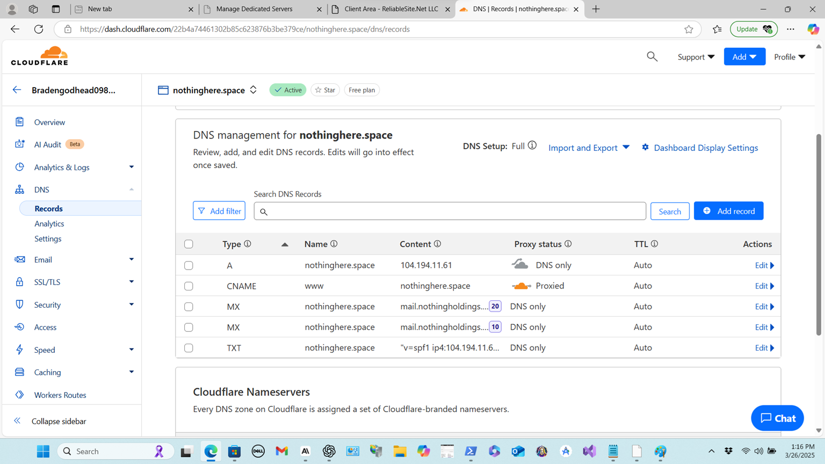825x464 pixels.
Task: Expand the Security sidebar section
Action: (131, 305)
